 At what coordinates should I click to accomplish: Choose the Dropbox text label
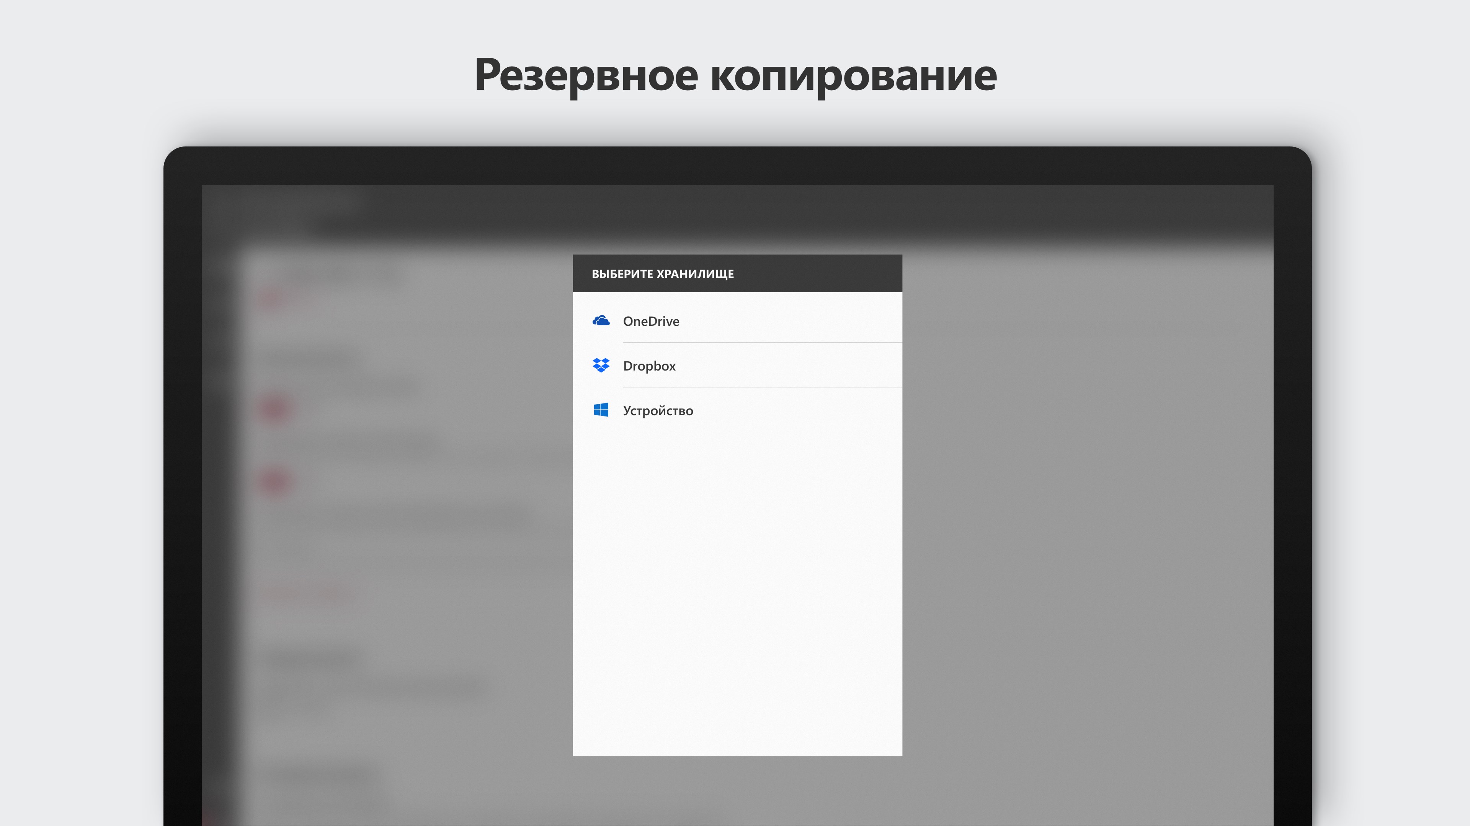tap(649, 366)
